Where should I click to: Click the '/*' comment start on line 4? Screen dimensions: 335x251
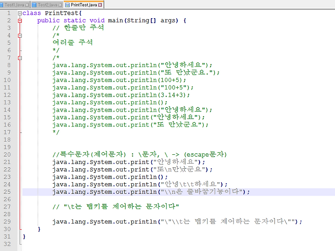point(56,35)
